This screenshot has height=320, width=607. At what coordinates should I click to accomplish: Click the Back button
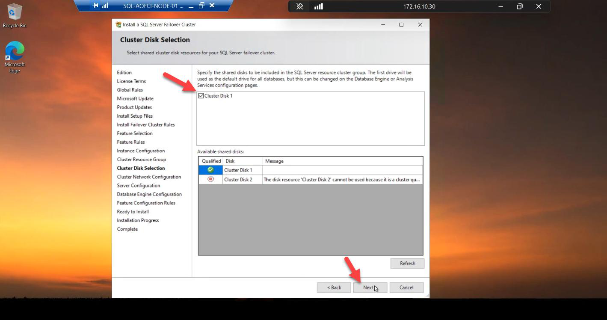pos(334,287)
